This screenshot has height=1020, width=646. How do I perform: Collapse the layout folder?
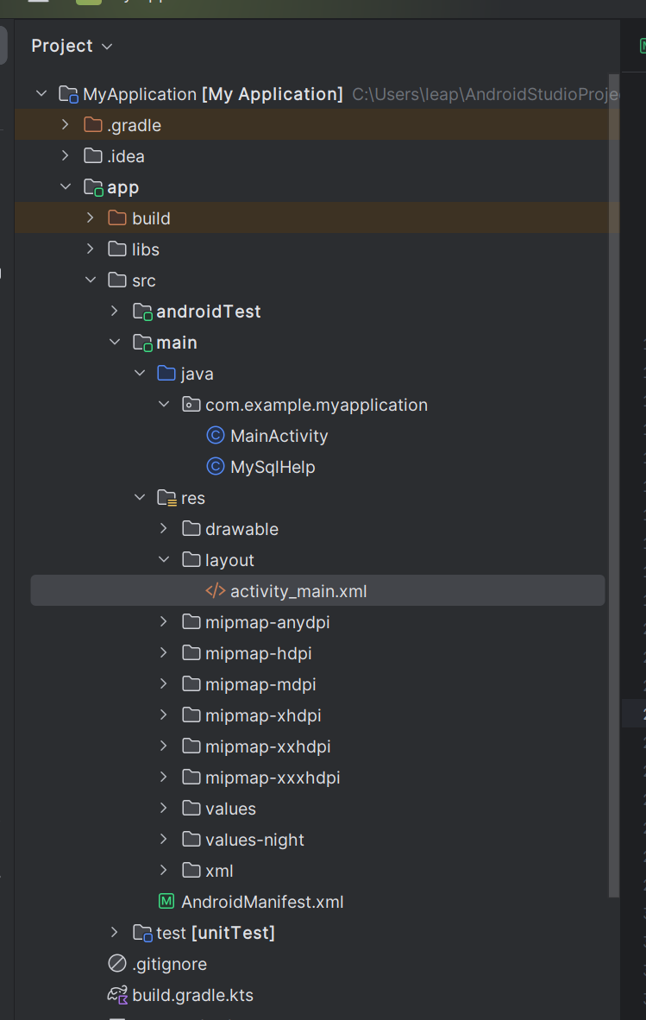point(163,560)
